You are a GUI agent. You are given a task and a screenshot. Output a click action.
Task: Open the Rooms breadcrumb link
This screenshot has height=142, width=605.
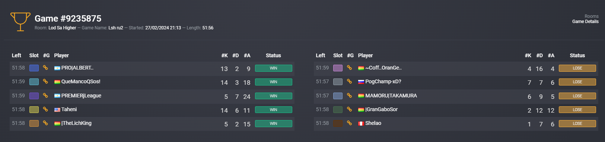[591, 16]
